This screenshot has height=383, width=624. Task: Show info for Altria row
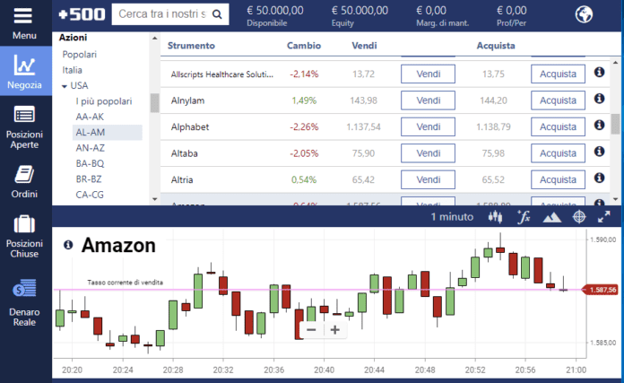click(599, 178)
